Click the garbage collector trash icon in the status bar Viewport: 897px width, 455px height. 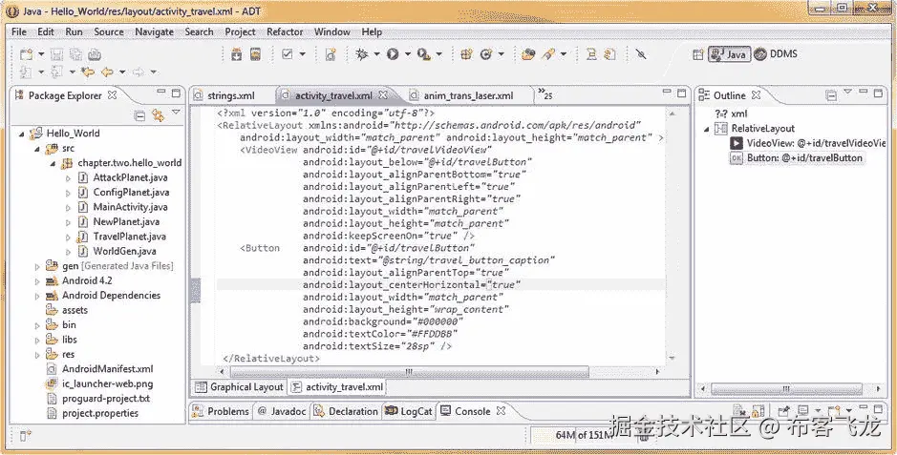pyautogui.click(x=643, y=436)
